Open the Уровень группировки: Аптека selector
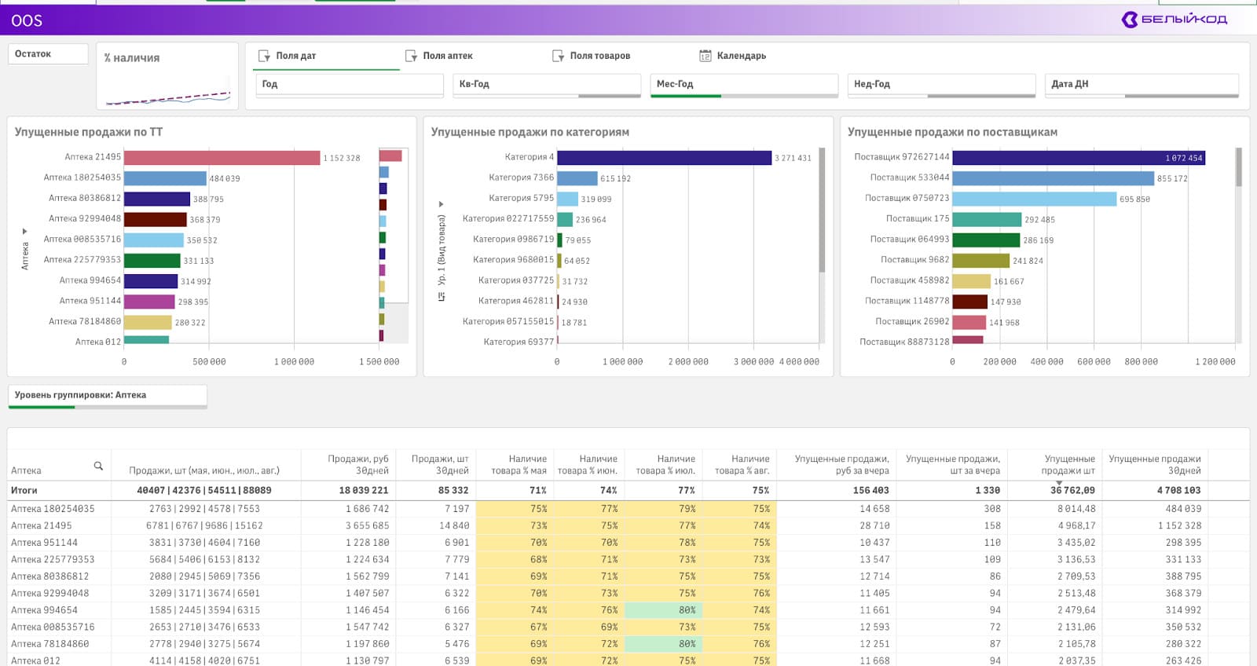Screen dimensions: 1257x666 [x=108, y=396]
